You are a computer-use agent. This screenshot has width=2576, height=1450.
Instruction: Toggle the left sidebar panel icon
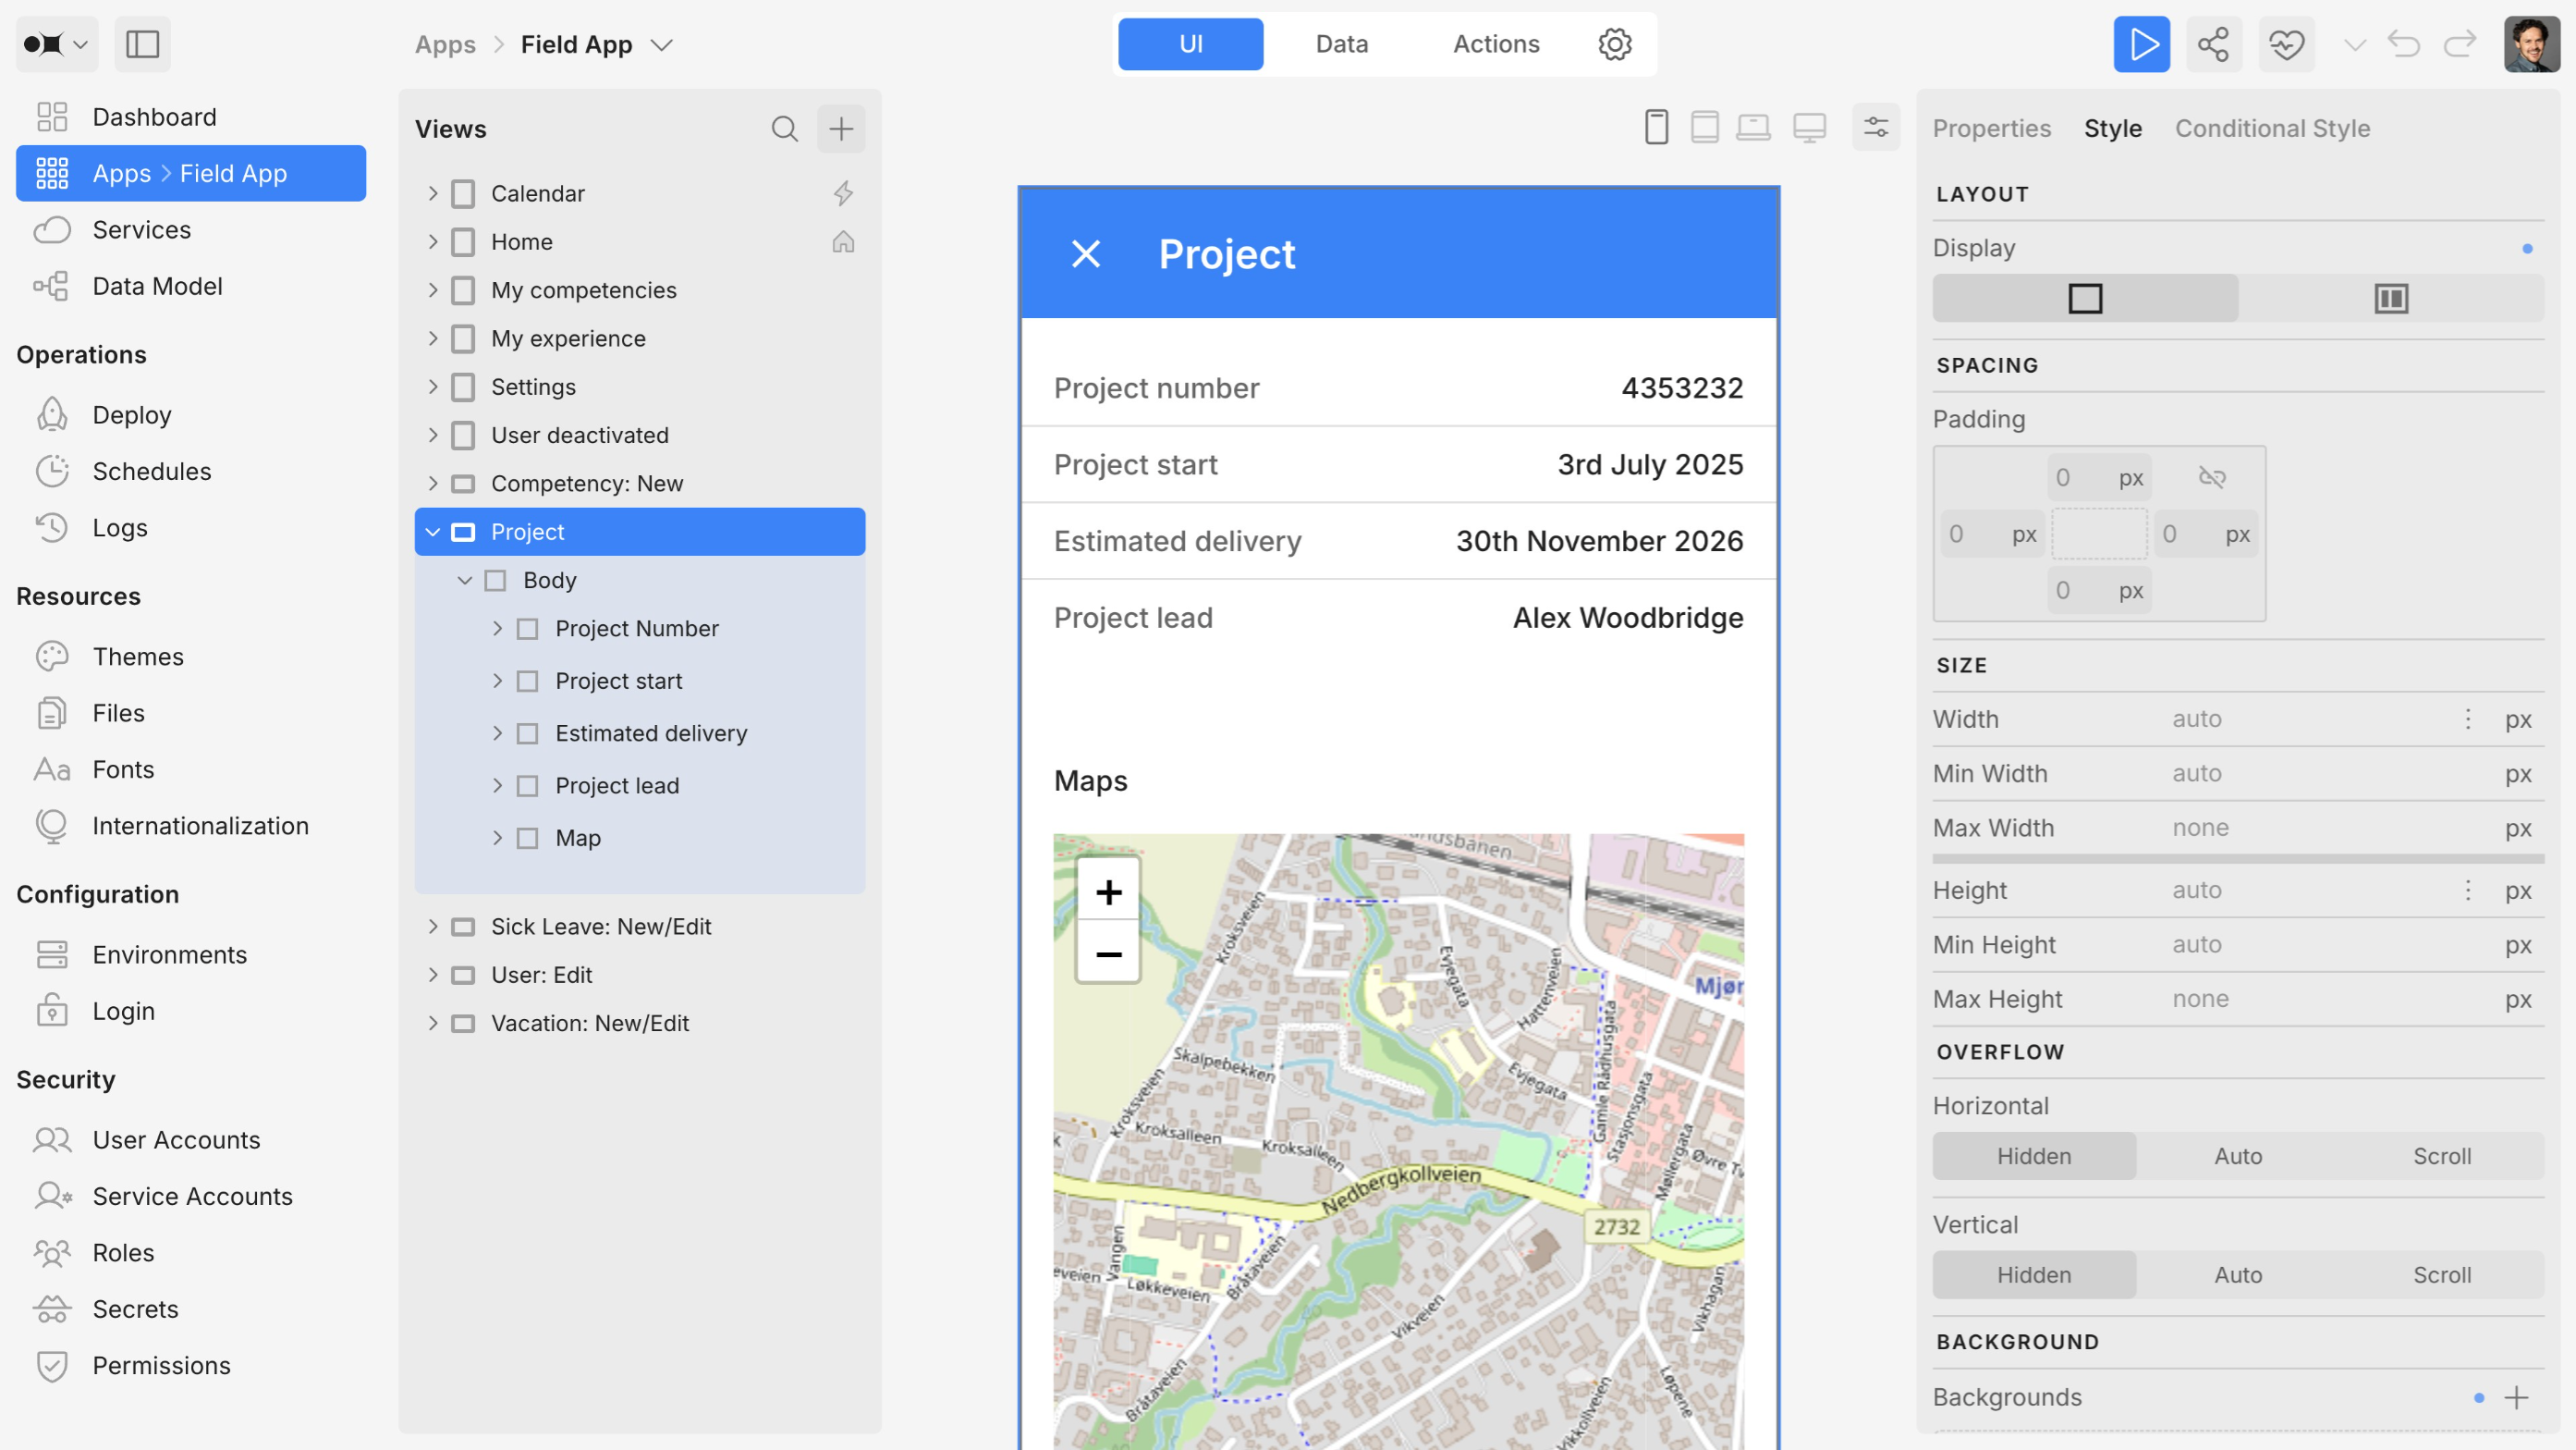click(142, 44)
